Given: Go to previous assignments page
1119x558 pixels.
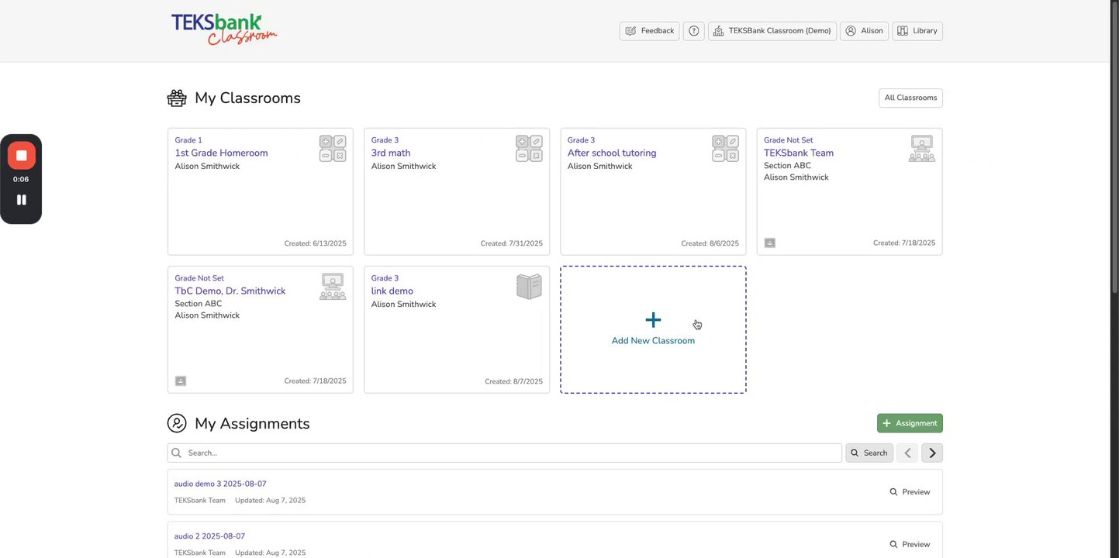Looking at the screenshot, I should (x=907, y=453).
